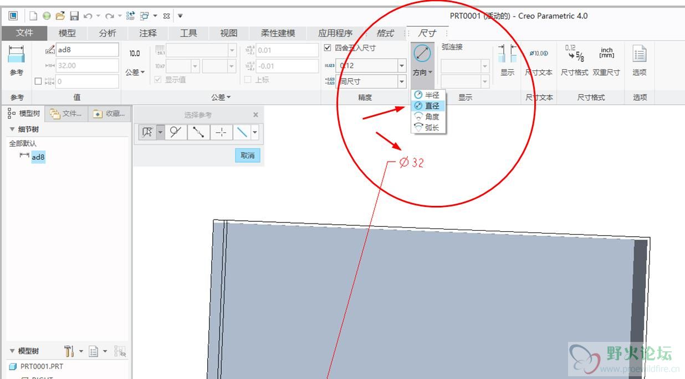Expand the redo history dropdown arrow

[120, 16]
